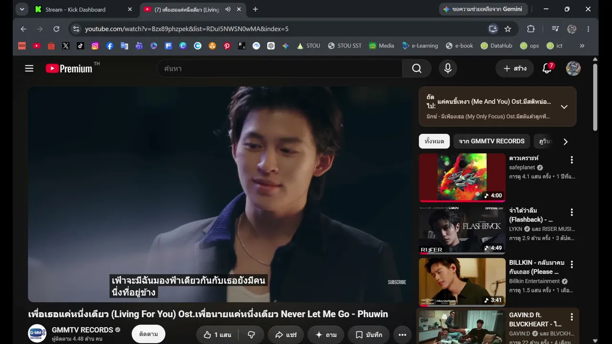Image resolution: width=612 pixels, height=344 pixels.
Task: Select the จาก GMMTV RECORDS filter chip
Action: pos(492,141)
